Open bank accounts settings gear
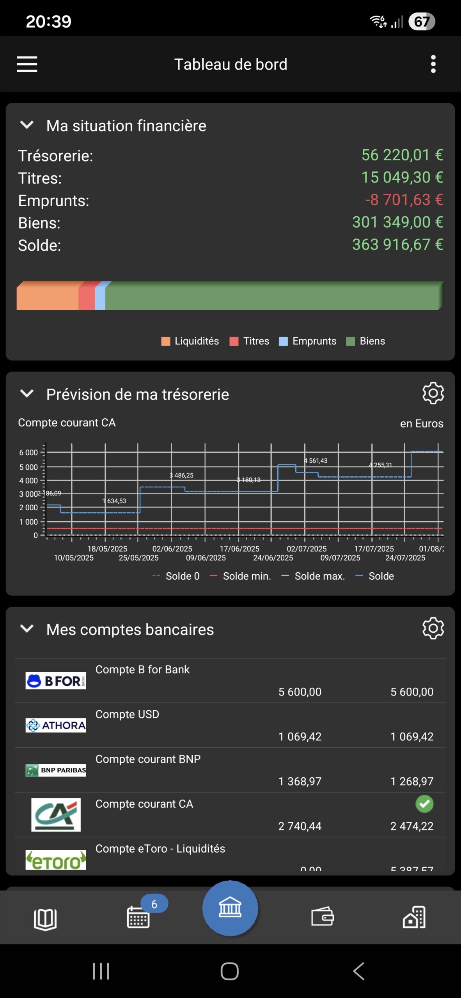Image resolution: width=461 pixels, height=998 pixels. pos(433,628)
